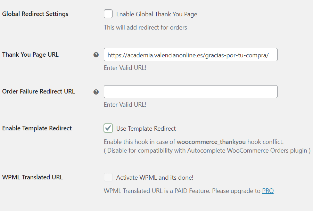Click the bold woocommerce_thankyou hook text
Viewport: 313px width, 211px height.
point(211,142)
